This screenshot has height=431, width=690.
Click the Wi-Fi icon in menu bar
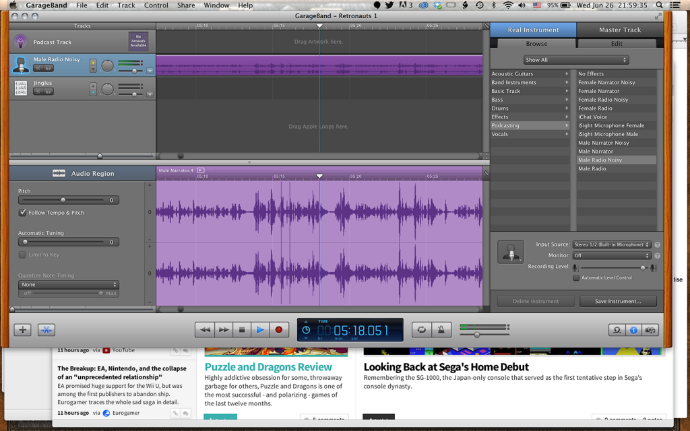(508, 5)
